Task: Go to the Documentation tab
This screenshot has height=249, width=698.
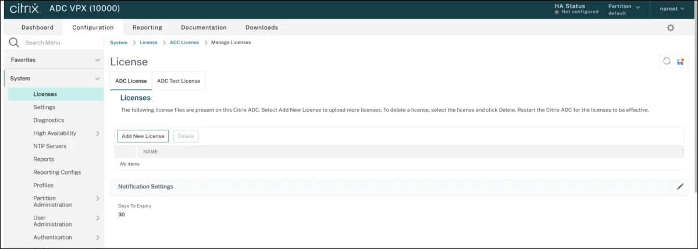Action: [204, 27]
